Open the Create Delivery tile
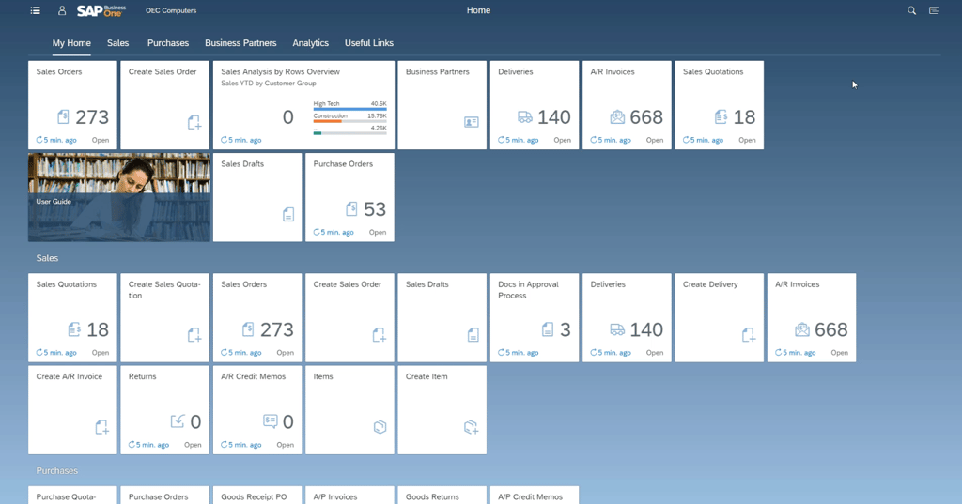Screen dimensions: 962x504 coord(719,317)
